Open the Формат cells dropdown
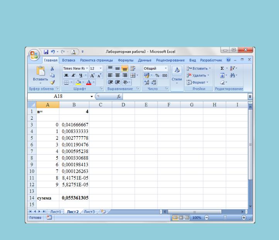Viewport: 279px width, 240px height. [197, 82]
